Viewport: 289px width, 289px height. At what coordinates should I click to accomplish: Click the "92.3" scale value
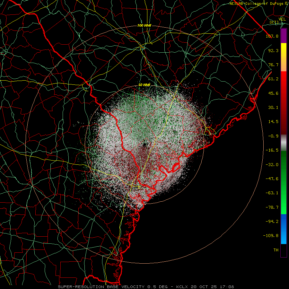tap(273, 50)
